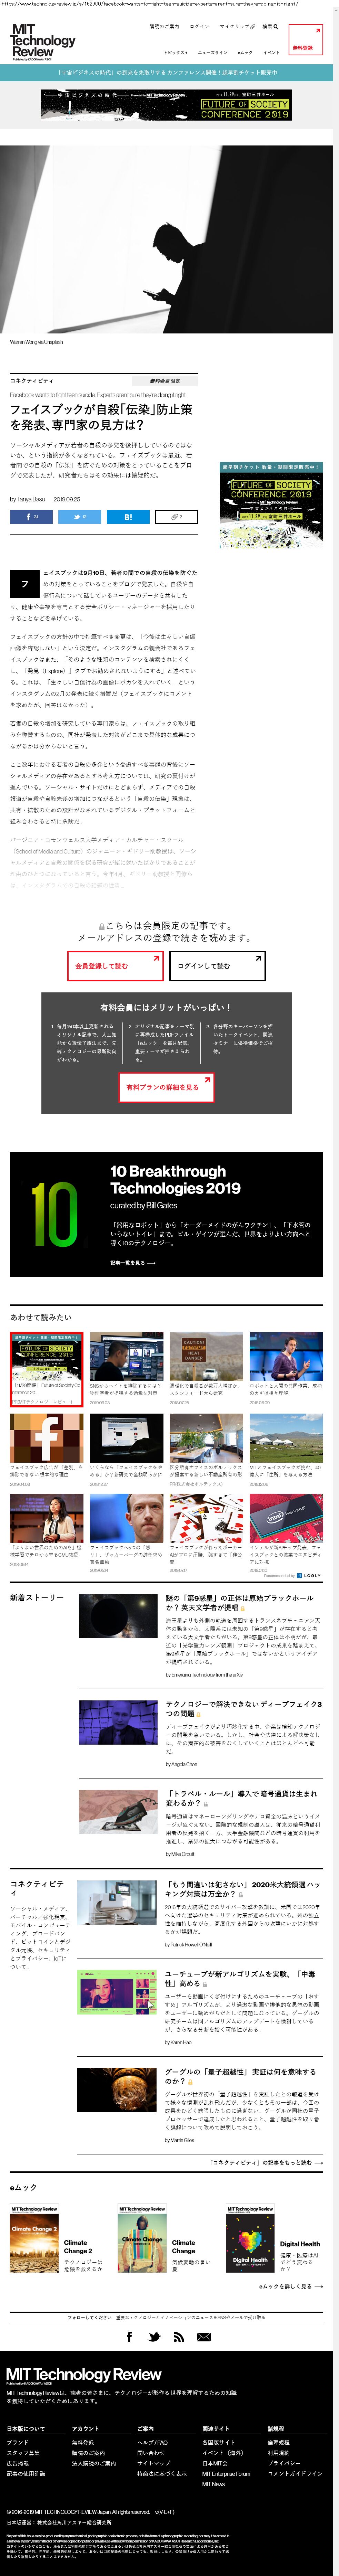The width and height of the screenshot is (339, 2576).
Task: Open Twitter icon in follow-us row
Action: pos(153,2337)
